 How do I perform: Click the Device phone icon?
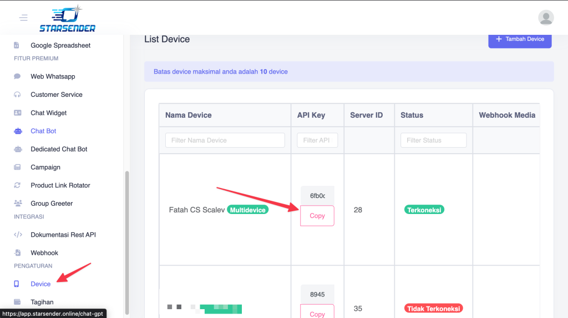[17, 284]
